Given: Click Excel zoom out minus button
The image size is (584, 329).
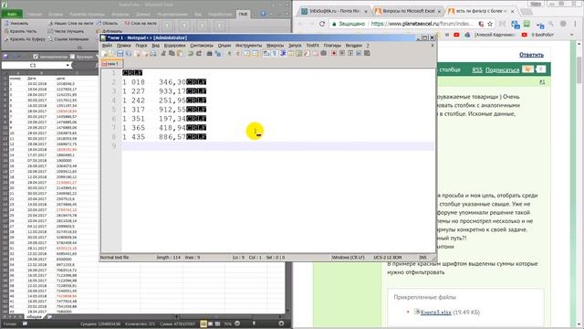Looking at the screenshot, I should point(237,324).
